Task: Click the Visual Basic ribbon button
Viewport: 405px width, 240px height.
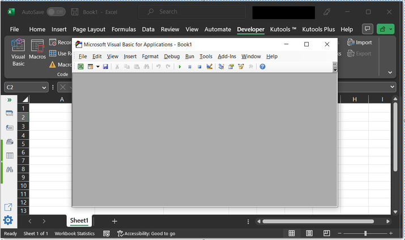Action: tap(18, 53)
